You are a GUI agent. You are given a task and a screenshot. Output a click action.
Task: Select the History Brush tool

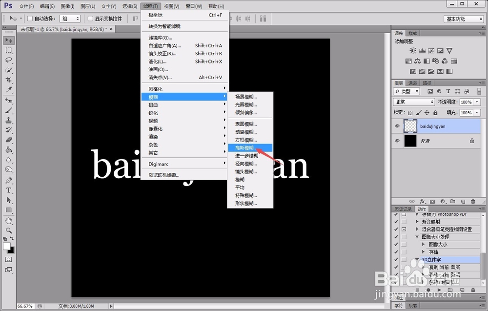coord(9,130)
